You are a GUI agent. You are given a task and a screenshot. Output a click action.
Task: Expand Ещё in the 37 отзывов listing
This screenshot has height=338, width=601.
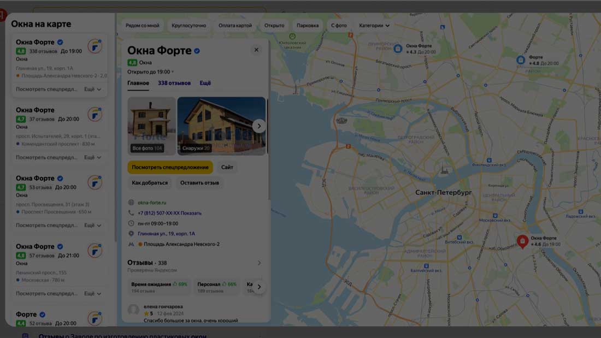pyautogui.click(x=92, y=157)
